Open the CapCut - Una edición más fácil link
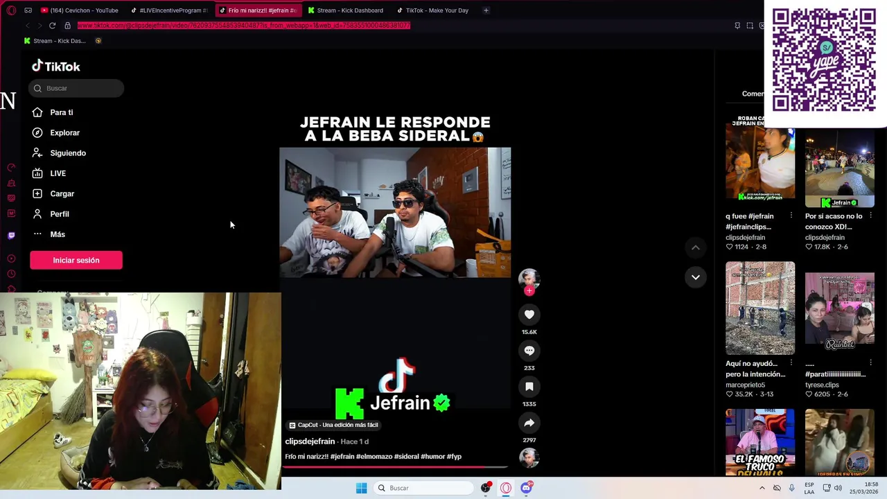This screenshot has height=499, width=887. (333, 425)
